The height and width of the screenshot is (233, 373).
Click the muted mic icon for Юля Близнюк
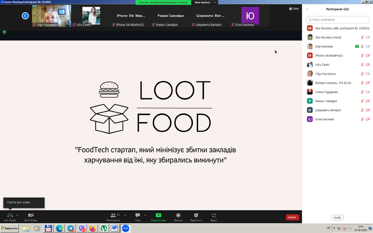(362, 119)
